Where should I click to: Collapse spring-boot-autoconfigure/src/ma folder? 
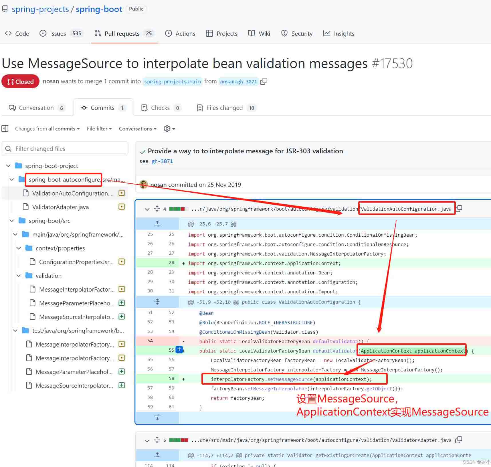(x=12, y=179)
